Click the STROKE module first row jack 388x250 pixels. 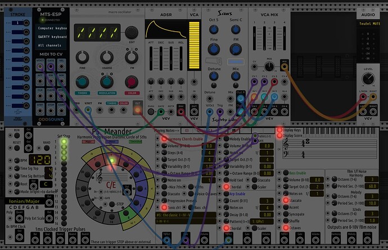[26, 23]
